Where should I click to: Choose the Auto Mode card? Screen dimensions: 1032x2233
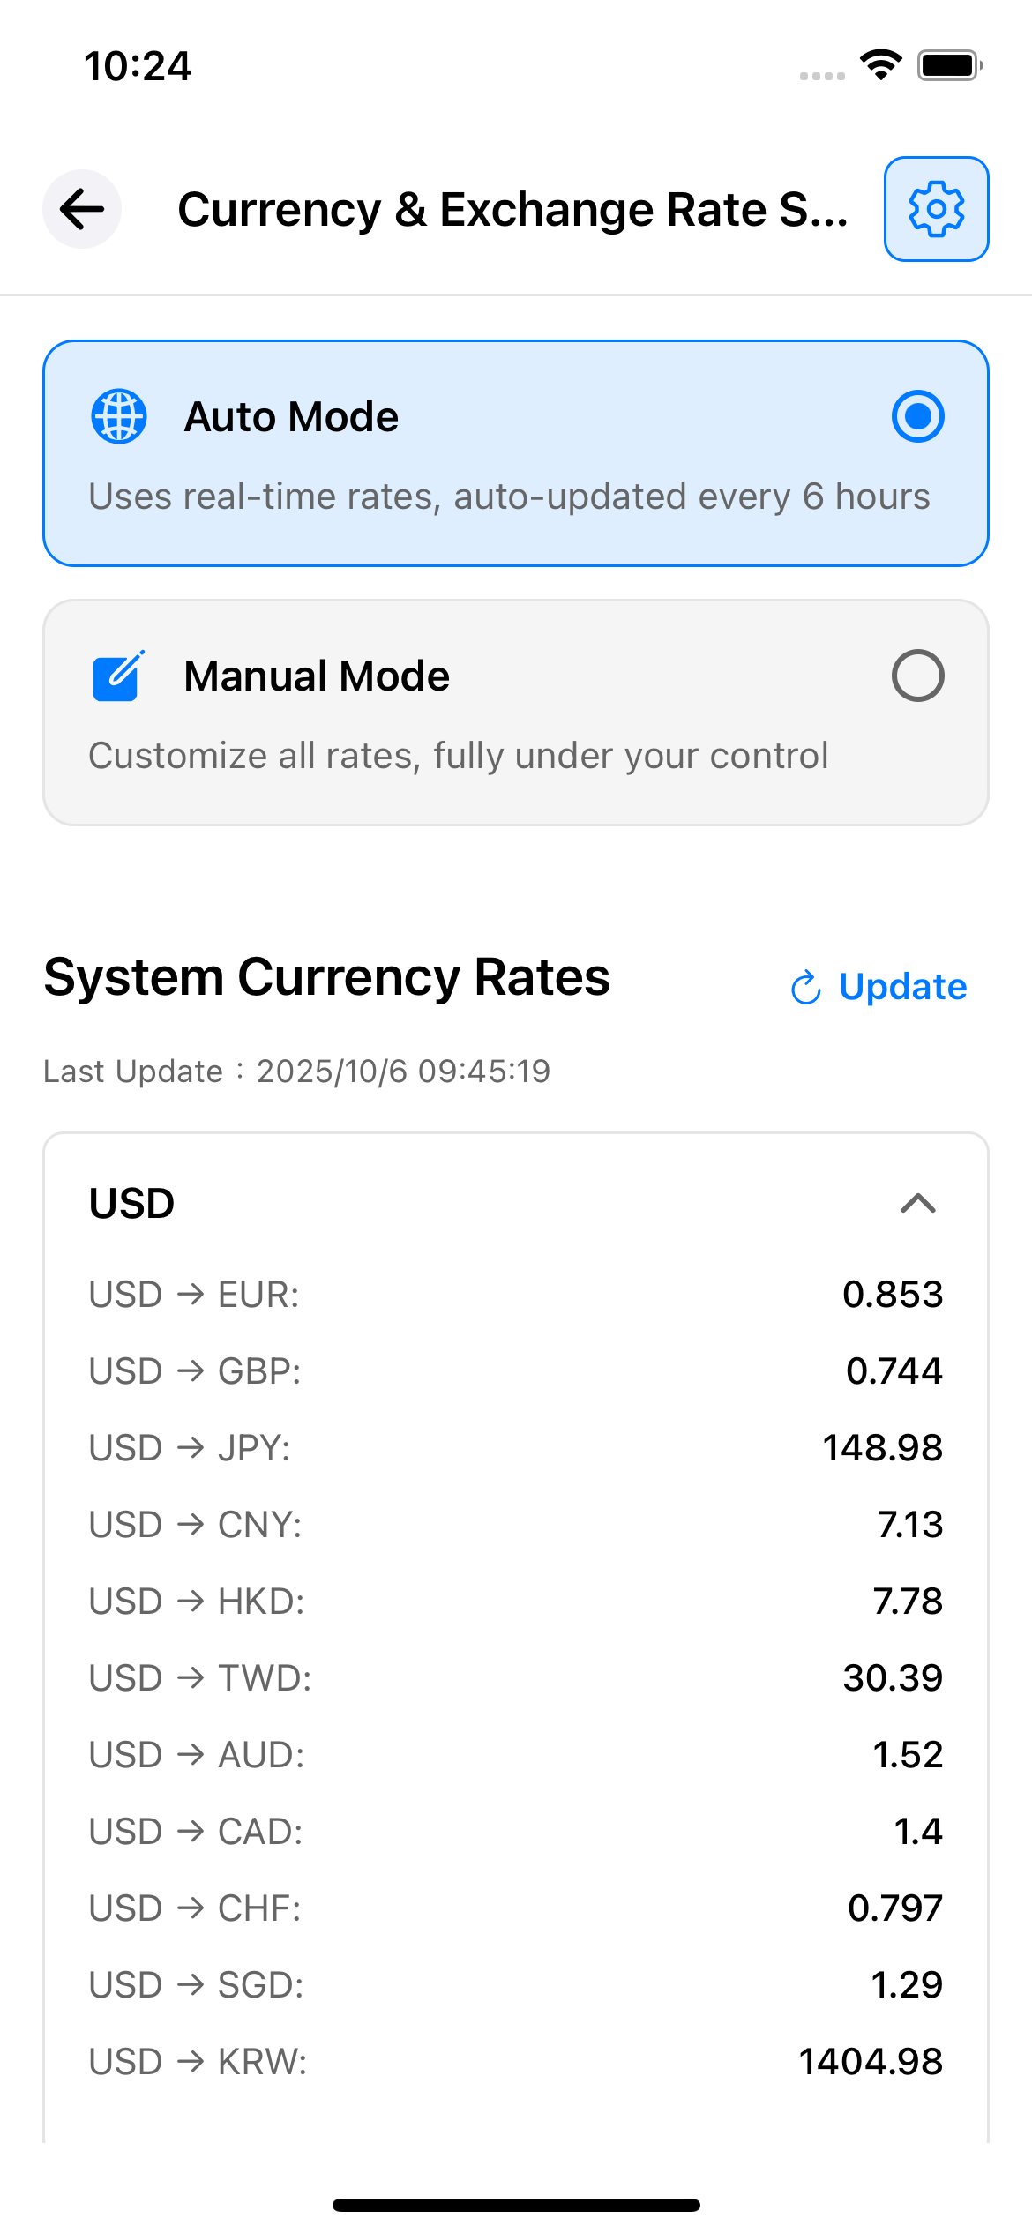[x=515, y=453]
